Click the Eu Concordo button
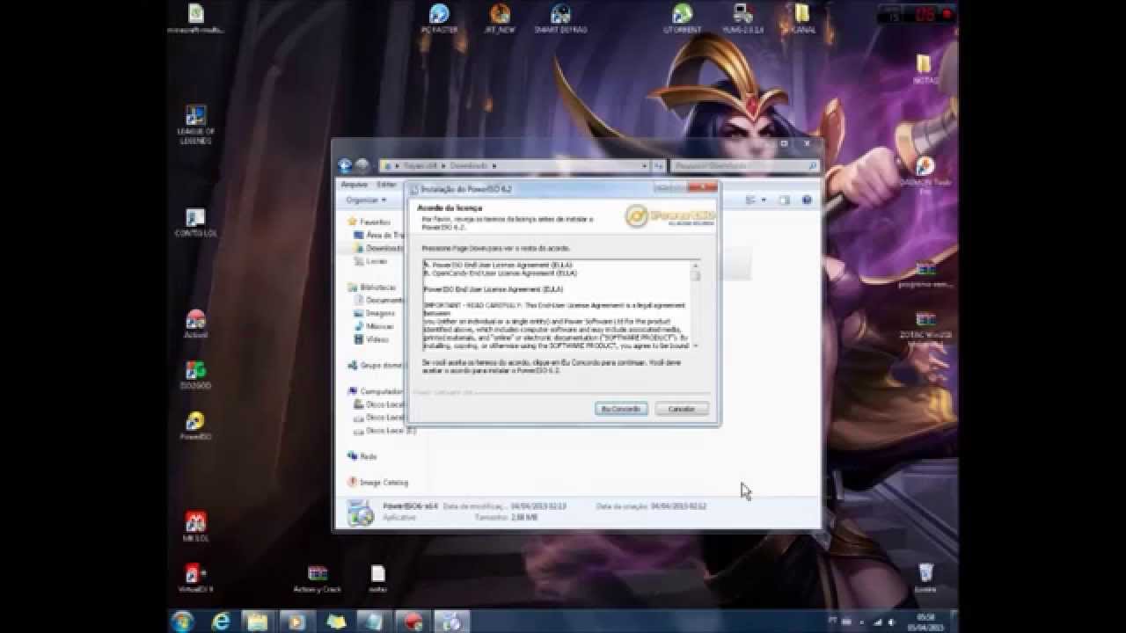Screen dimensions: 1126x633 (622, 409)
